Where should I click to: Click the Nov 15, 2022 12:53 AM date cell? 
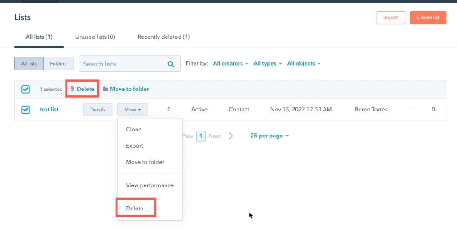point(301,110)
